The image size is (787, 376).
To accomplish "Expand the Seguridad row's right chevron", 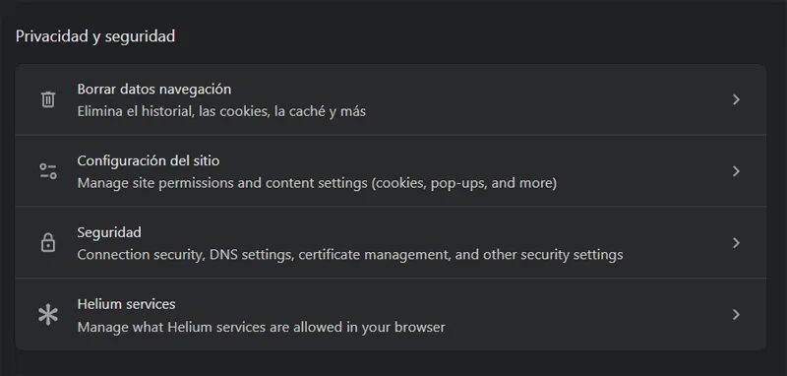I will (736, 243).
